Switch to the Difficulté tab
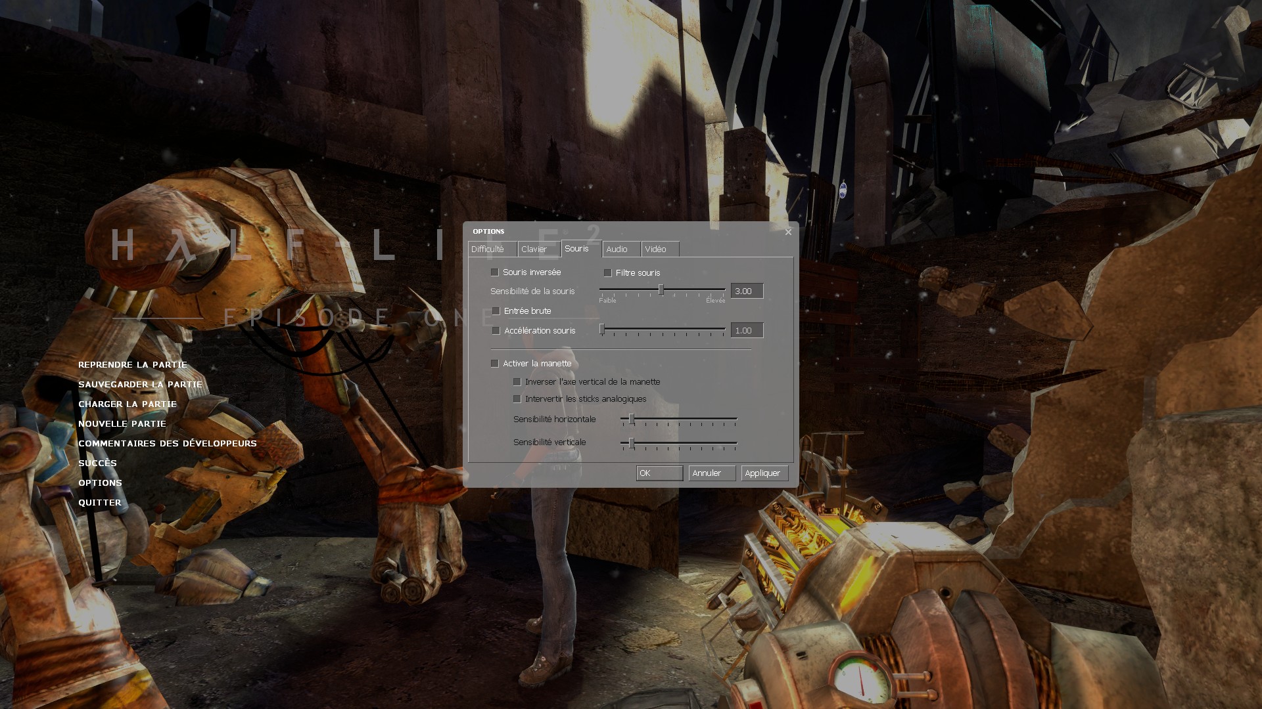The image size is (1262, 709). [x=488, y=249]
